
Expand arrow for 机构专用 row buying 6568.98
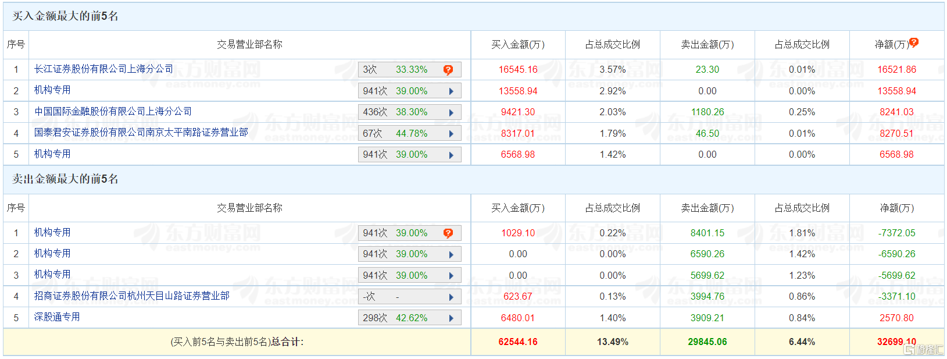[x=451, y=155]
